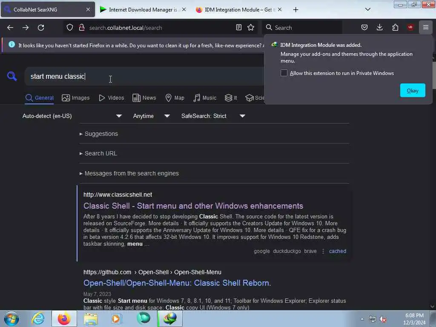Open Open-Shell-Menu: Classic Shell Reborn link

177,283
